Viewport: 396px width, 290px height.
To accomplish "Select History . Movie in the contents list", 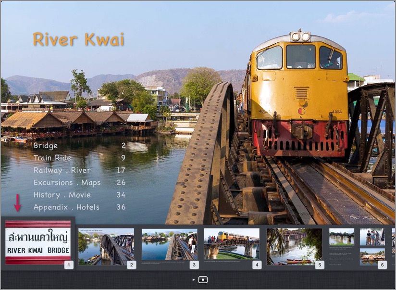I will click(61, 195).
